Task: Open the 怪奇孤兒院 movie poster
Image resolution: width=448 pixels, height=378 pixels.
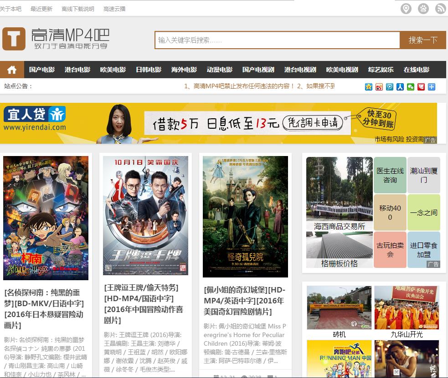Action: (x=246, y=217)
